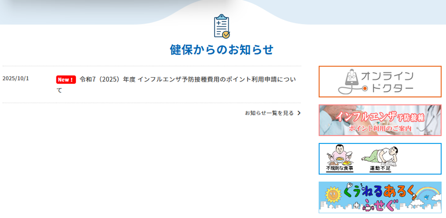Click the くうねるあるく banner title text
Image resolution: width=446 pixels, height=218 pixels.
[x=379, y=192]
